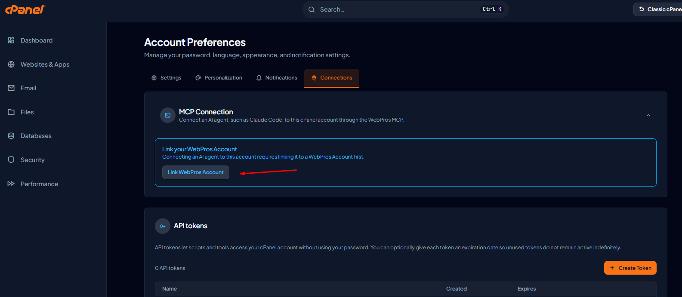
Task: Click the Name column header
Action: click(x=170, y=289)
